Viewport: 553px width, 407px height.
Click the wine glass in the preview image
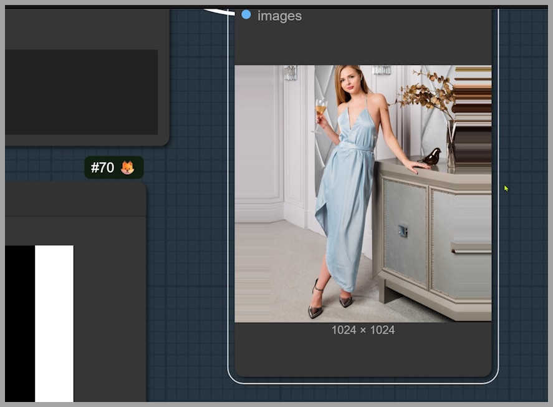[320, 109]
